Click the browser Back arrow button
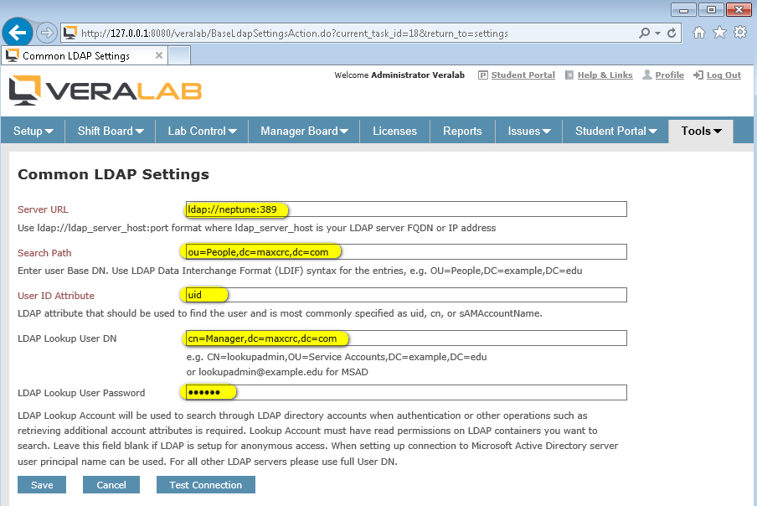This screenshot has height=506, width=757. pyautogui.click(x=18, y=33)
